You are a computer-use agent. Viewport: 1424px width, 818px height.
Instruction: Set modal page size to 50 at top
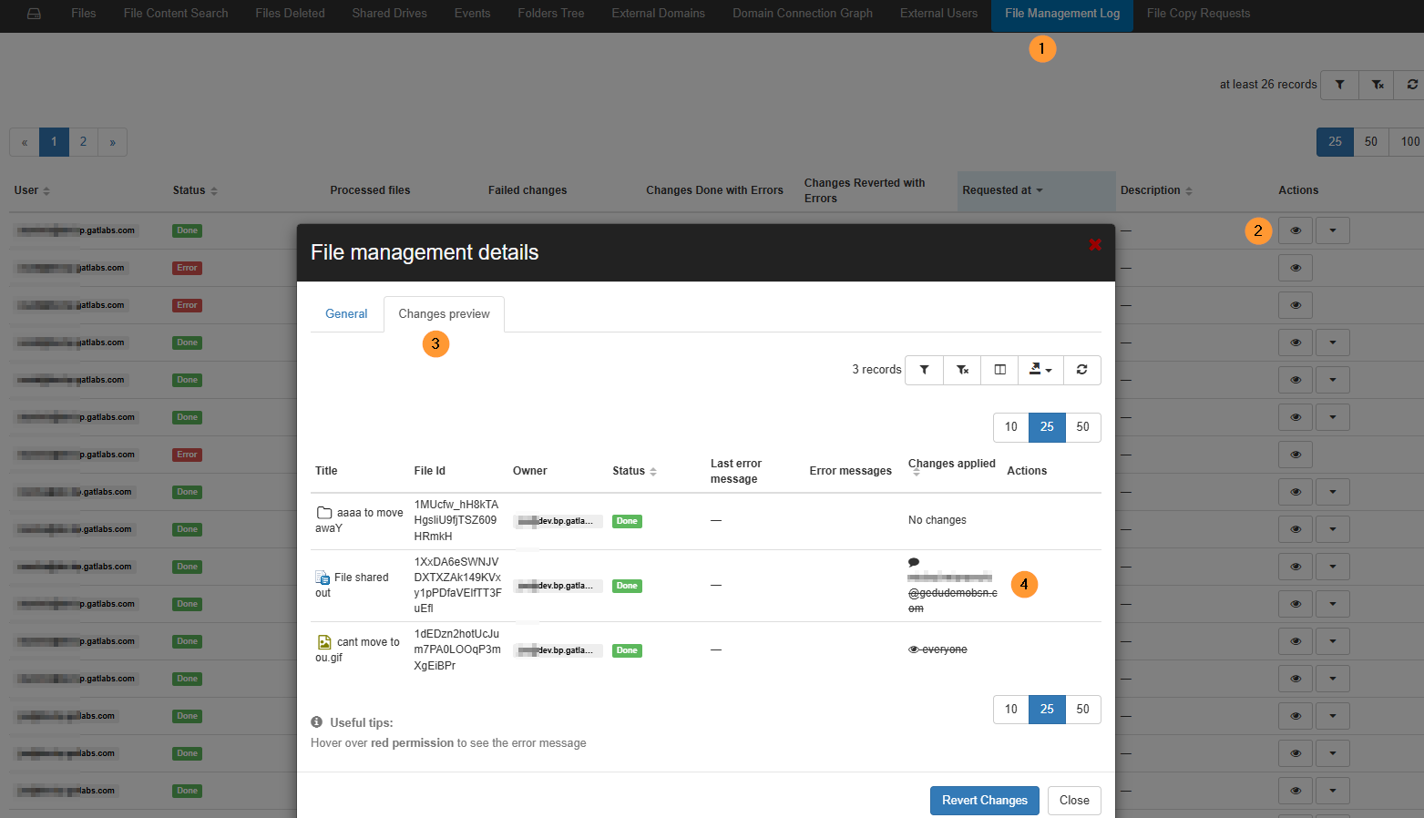pyautogui.click(x=1082, y=427)
